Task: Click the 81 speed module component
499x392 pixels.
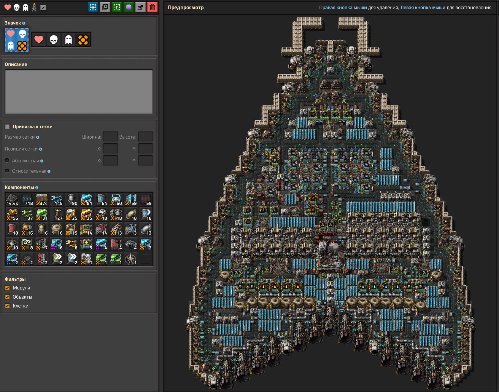Action: 86,199
